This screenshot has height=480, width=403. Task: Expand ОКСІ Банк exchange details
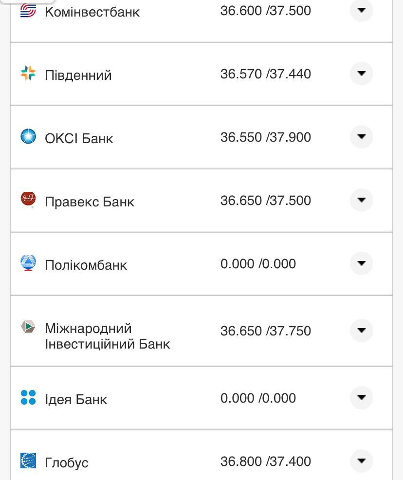click(x=361, y=137)
